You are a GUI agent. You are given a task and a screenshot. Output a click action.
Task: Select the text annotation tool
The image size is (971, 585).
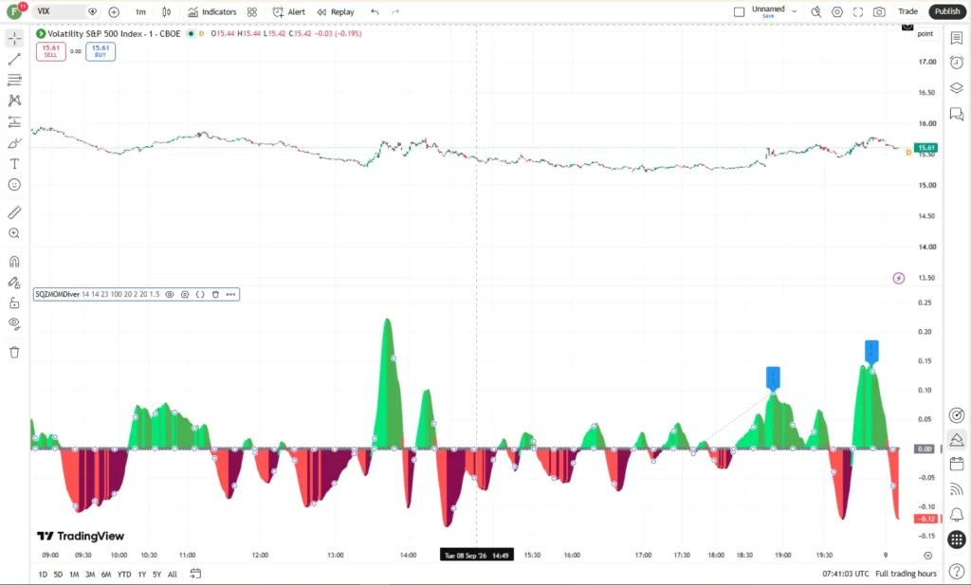pyautogui.click(x=14, y=164)
